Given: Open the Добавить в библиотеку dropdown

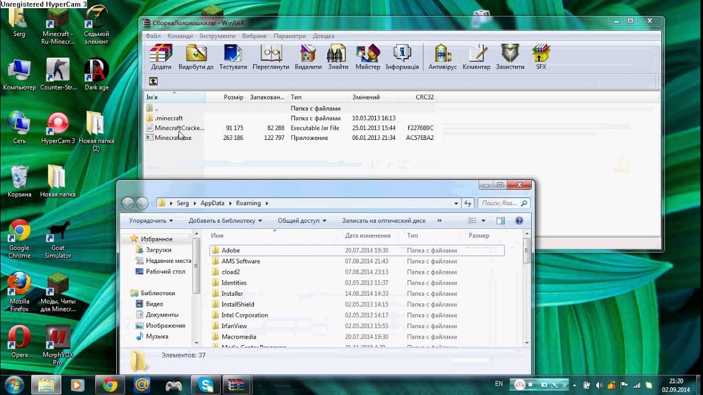Looking at the screenshot, I should pyautogui.click(x=225, y=221).
